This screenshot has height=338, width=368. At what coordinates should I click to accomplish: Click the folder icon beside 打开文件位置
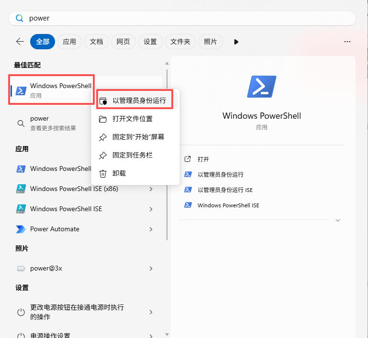pyautogui.click(x=103, y=119)
